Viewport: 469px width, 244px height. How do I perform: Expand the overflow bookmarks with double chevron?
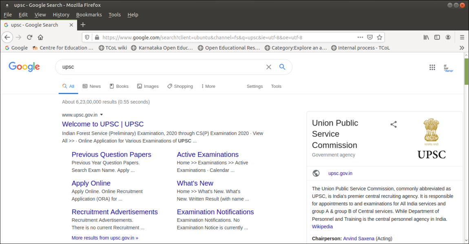(462, 48)
